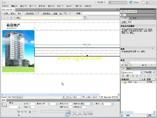Open Local view (本地视图) dropdown

pos(149,73)
